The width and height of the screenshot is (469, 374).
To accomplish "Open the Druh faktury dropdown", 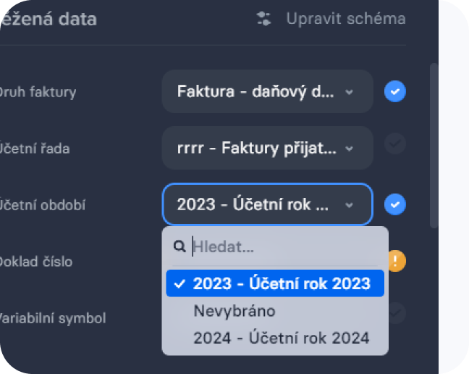I will pyautogui.click(x=267, y=91).
